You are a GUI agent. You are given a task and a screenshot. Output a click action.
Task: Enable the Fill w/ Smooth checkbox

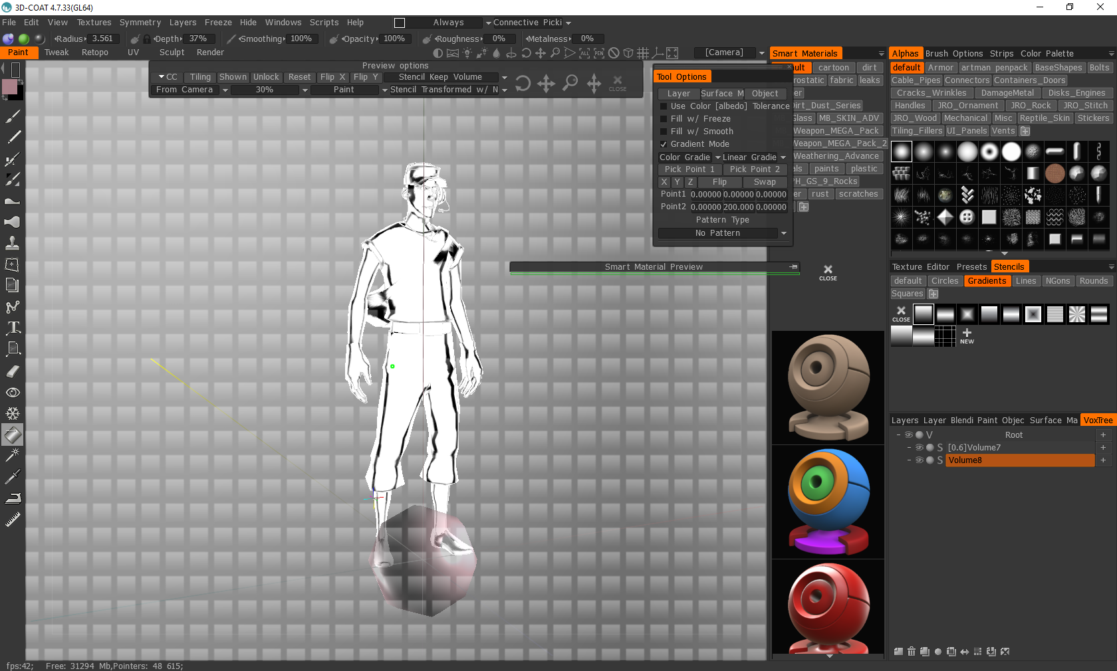pos(664,131)
